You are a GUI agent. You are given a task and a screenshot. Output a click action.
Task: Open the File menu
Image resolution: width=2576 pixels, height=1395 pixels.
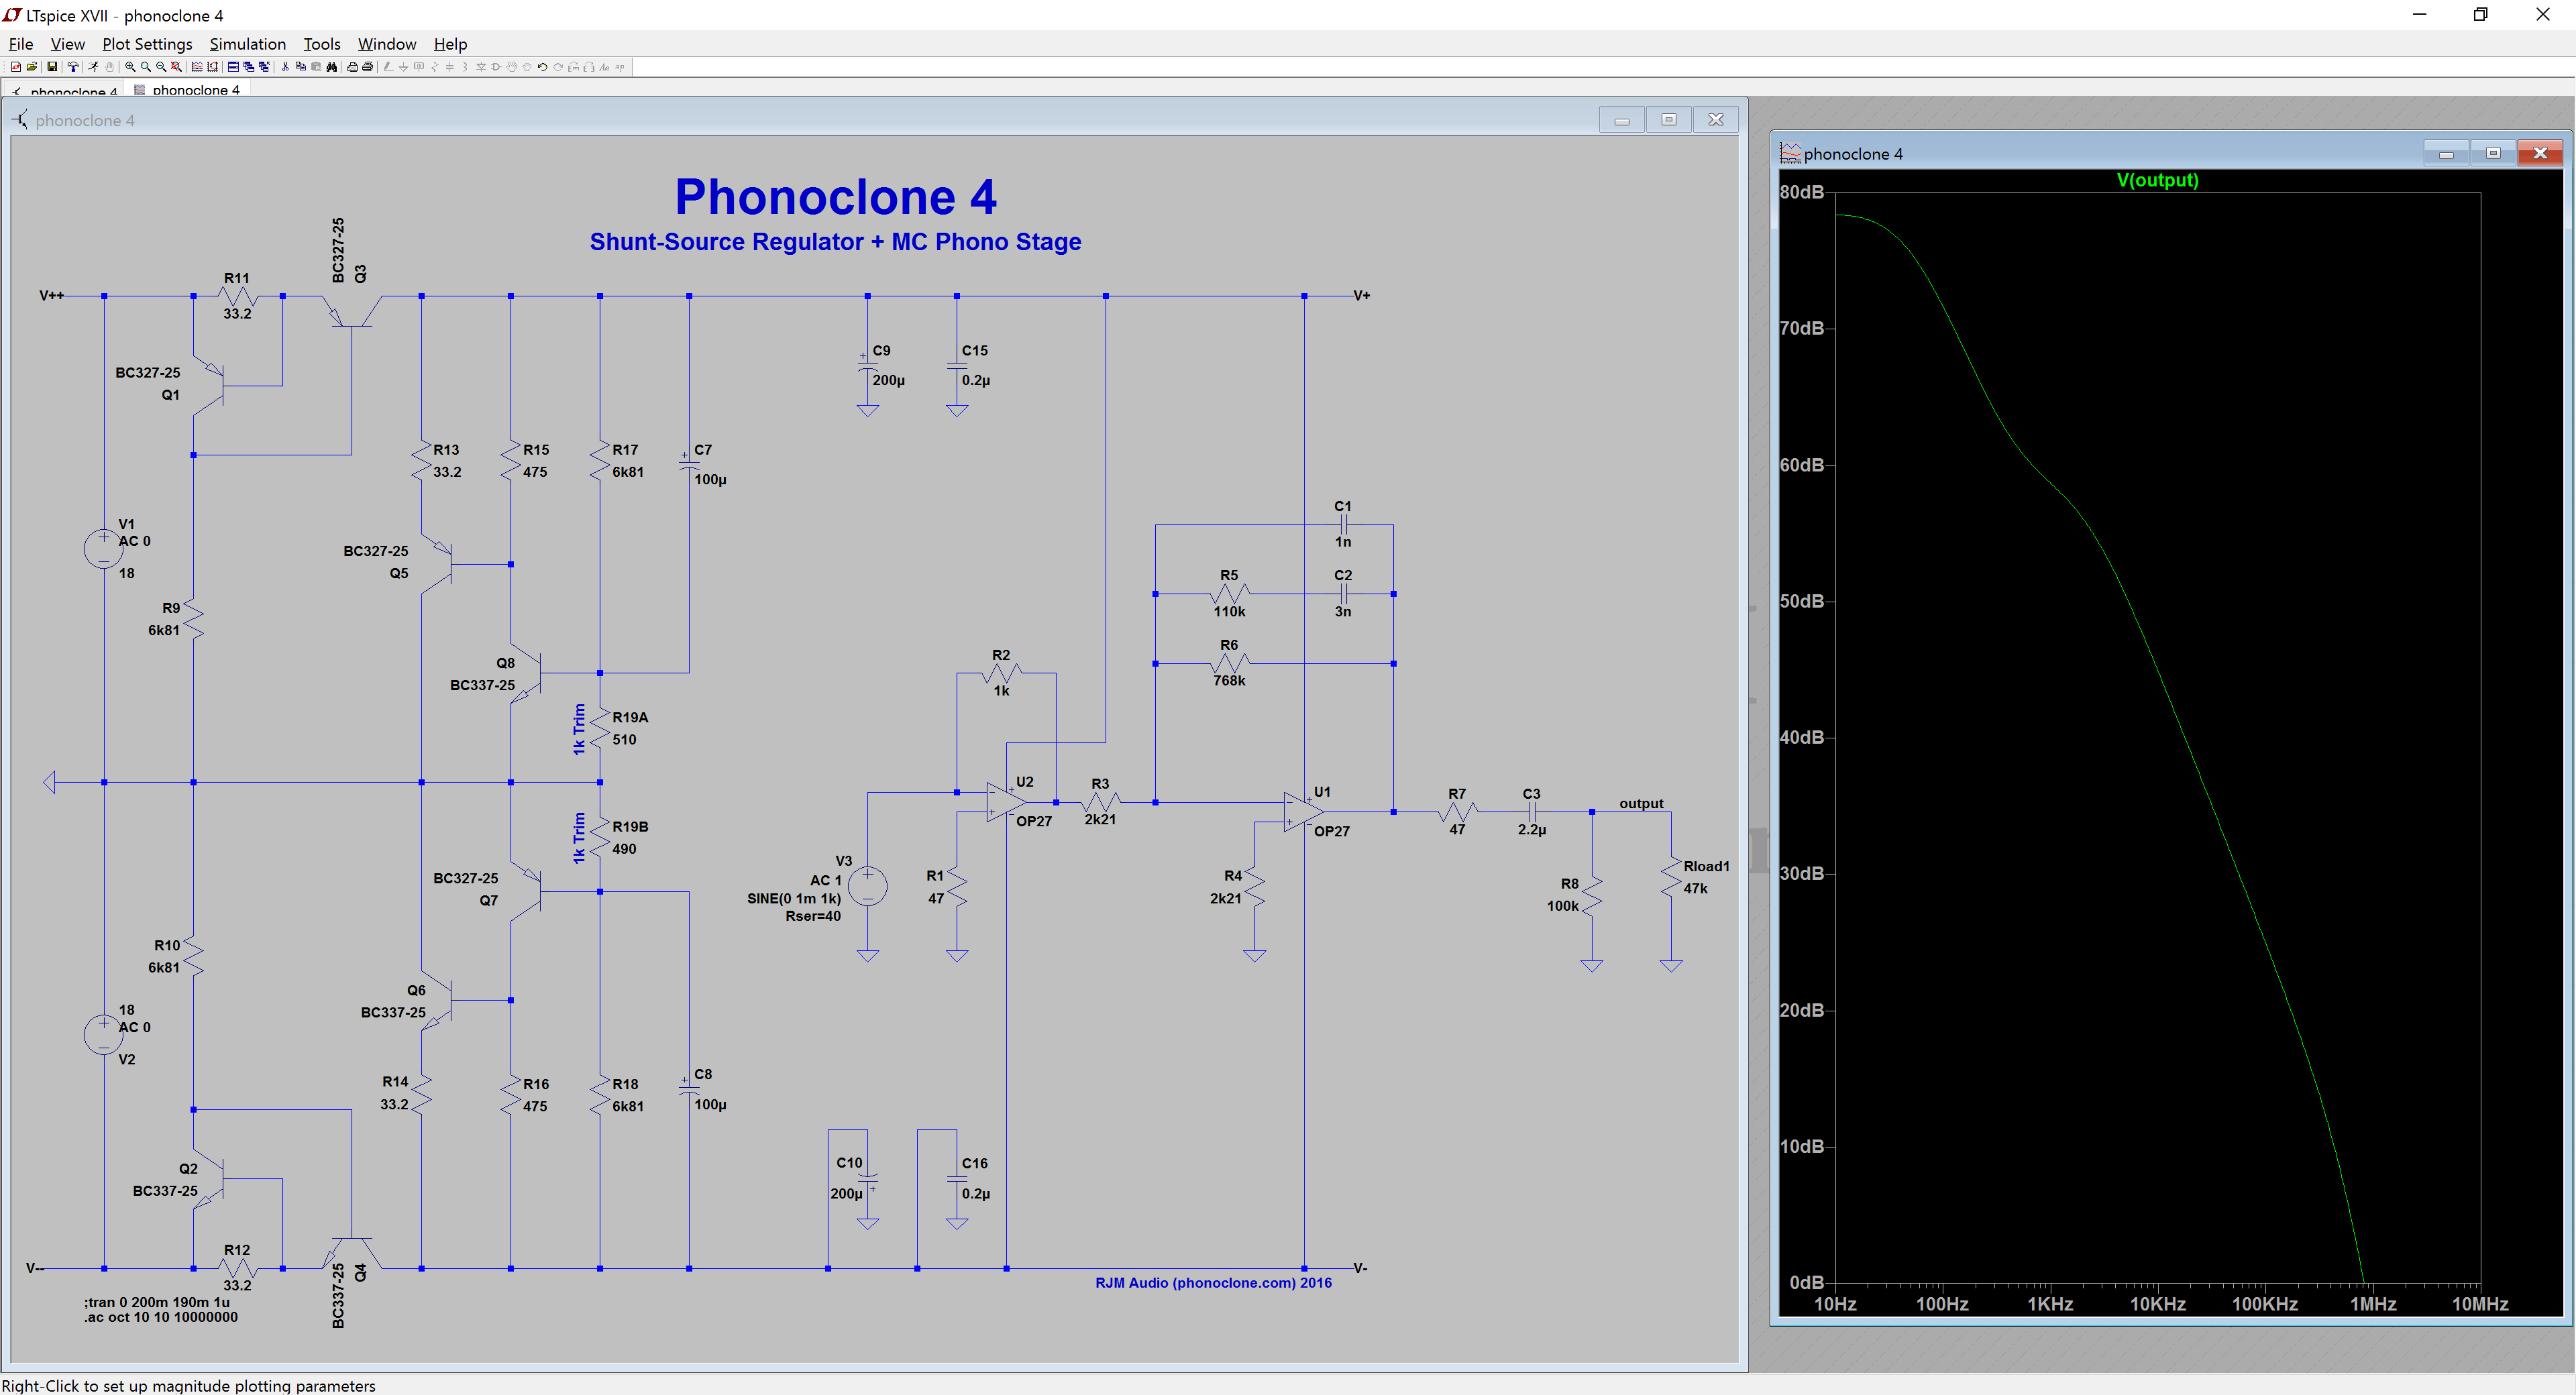tap(21, 44)
